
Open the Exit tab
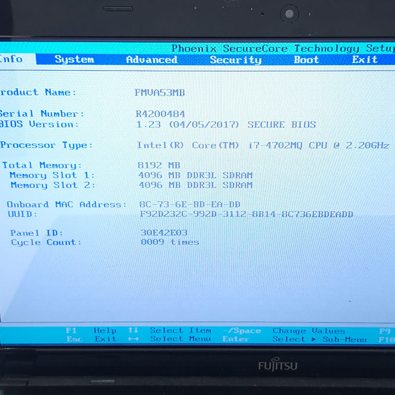[364, 59]
